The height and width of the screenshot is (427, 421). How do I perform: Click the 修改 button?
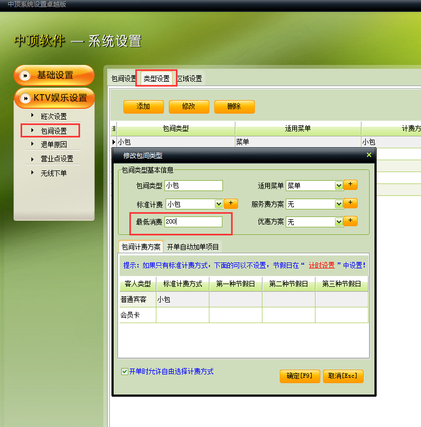(x=189, y=107)
